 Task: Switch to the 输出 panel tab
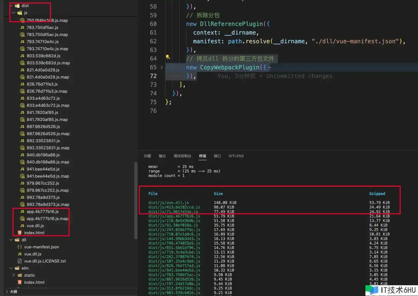point(162,156)
